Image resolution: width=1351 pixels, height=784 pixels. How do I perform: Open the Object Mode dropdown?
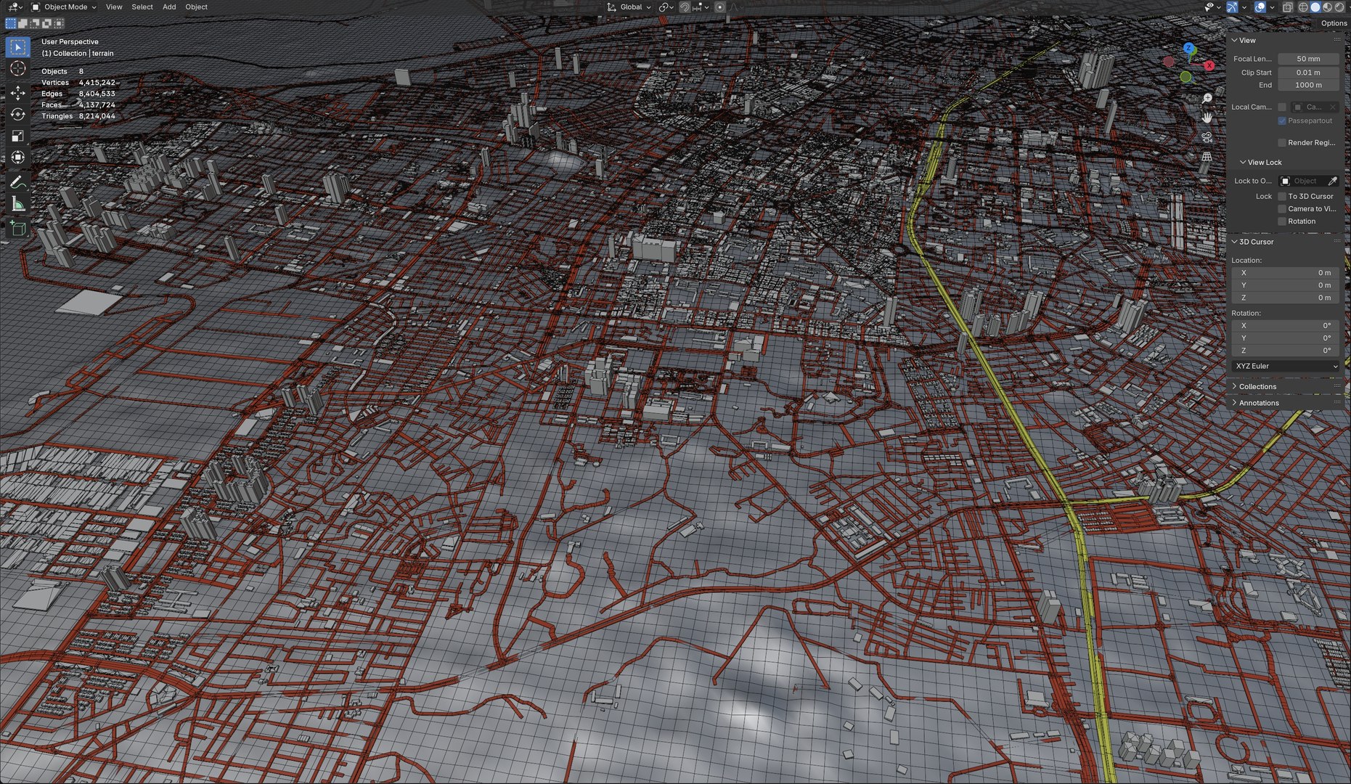(64, 7)
